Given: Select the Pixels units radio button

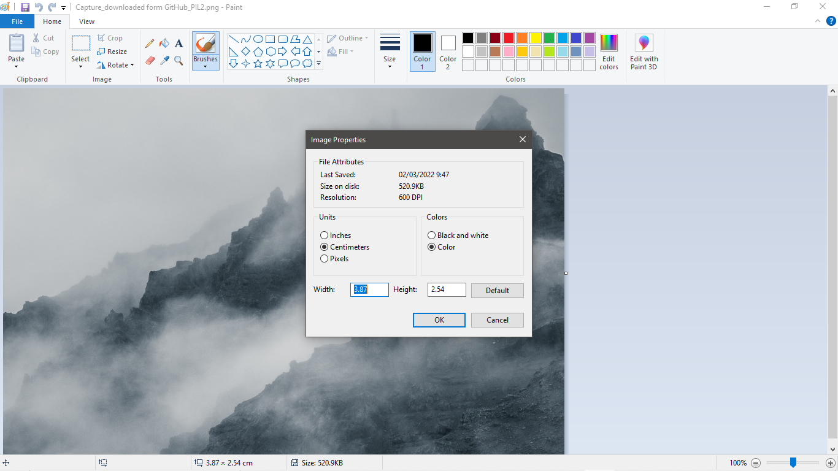Looking at the screenshot, I should (x=324, y=258).
